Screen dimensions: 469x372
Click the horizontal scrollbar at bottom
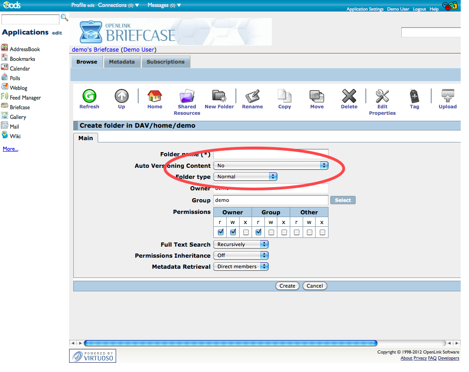click(x=230, y=343)
